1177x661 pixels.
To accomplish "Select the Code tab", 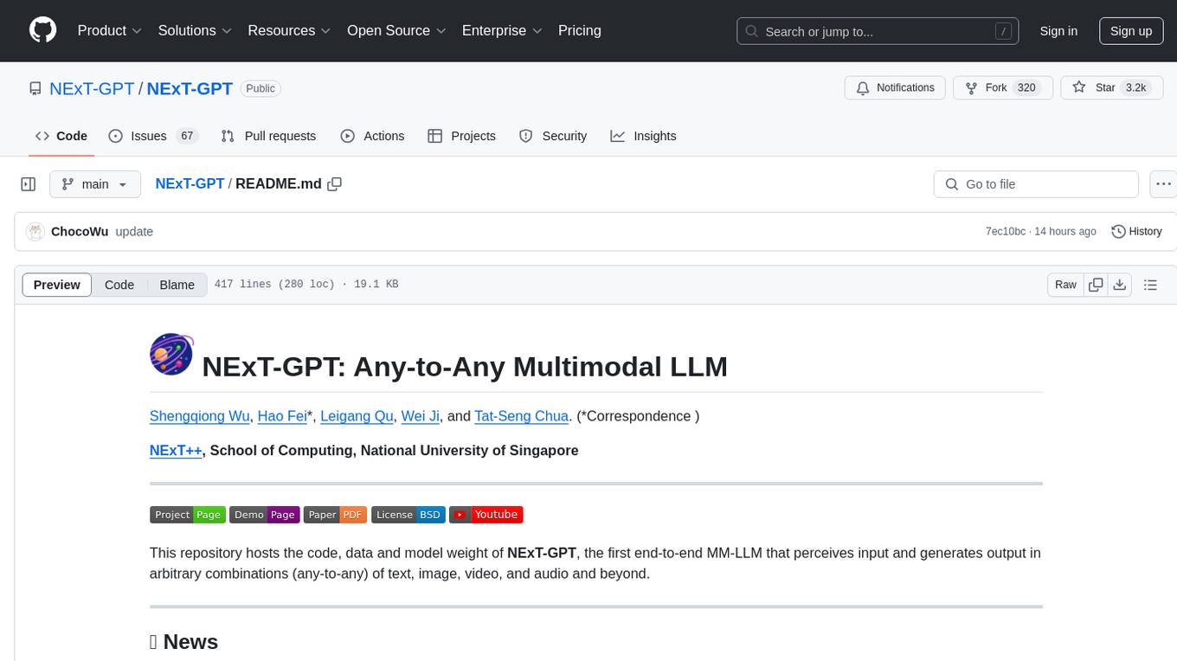I will (x=61, y=136).
